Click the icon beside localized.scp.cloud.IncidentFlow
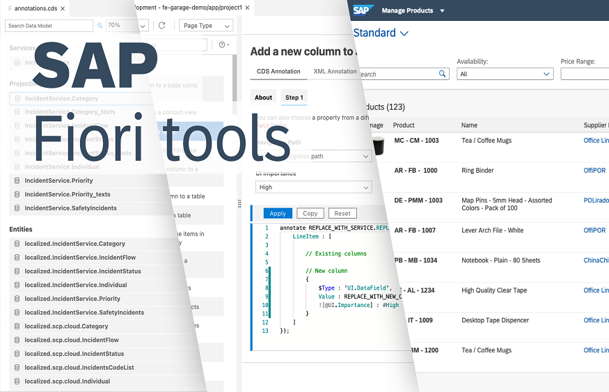Viewport: 609px width, 392px height. click(x=17, y=340)
